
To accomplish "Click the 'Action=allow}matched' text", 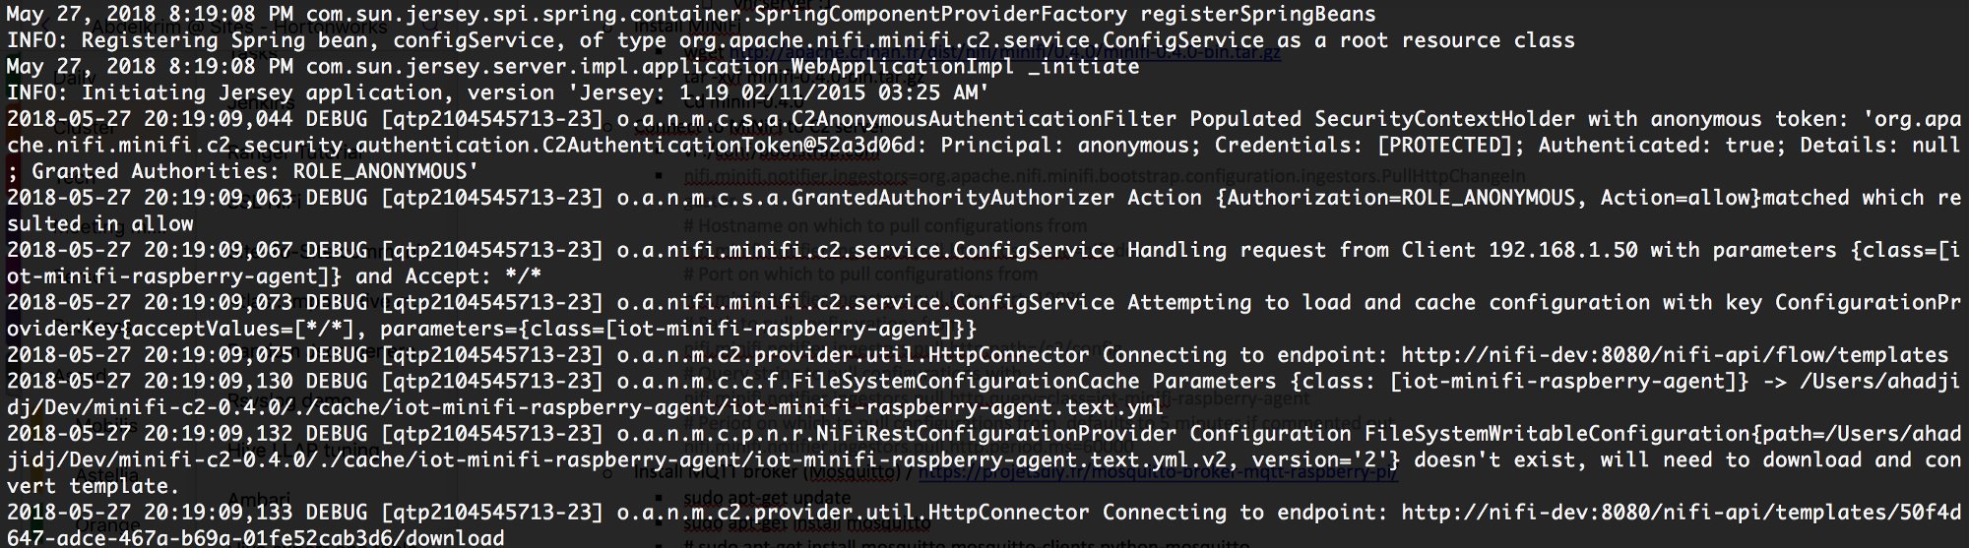I will click(x=1724, y=198).
